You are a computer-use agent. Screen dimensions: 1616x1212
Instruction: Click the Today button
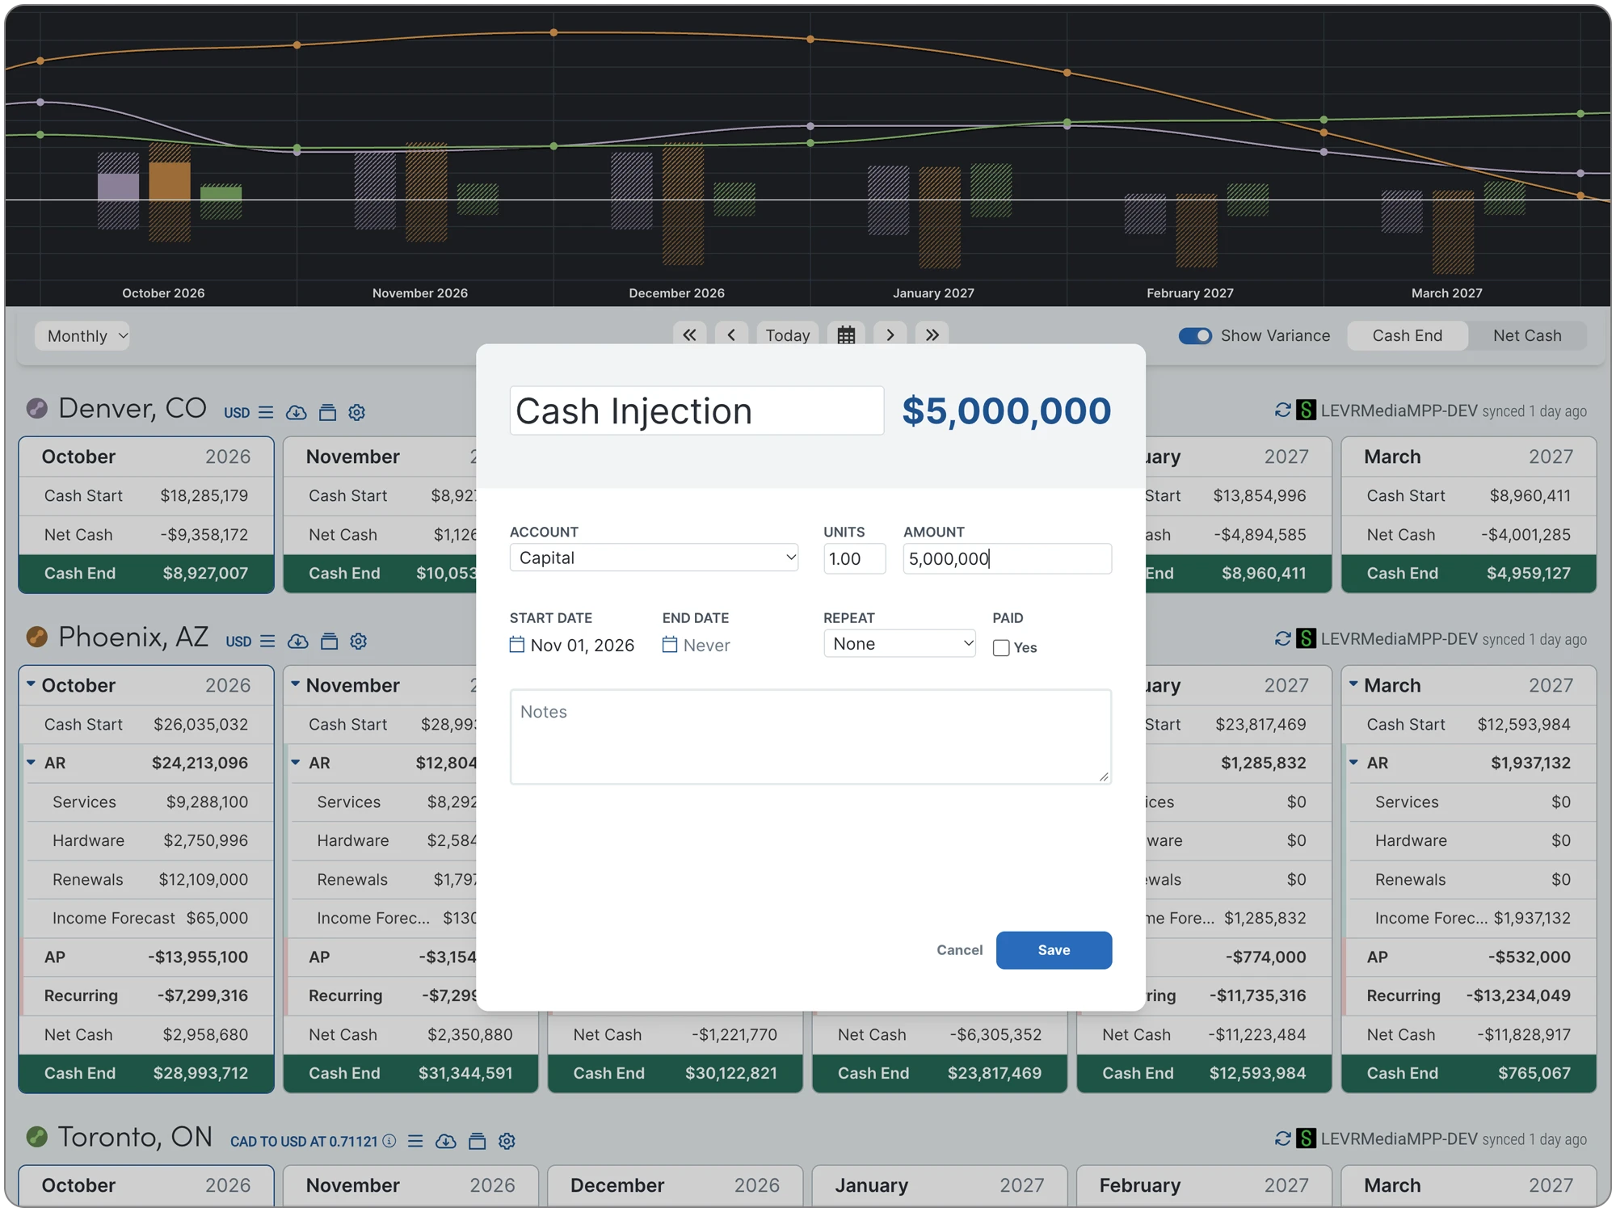coord(788,335)
